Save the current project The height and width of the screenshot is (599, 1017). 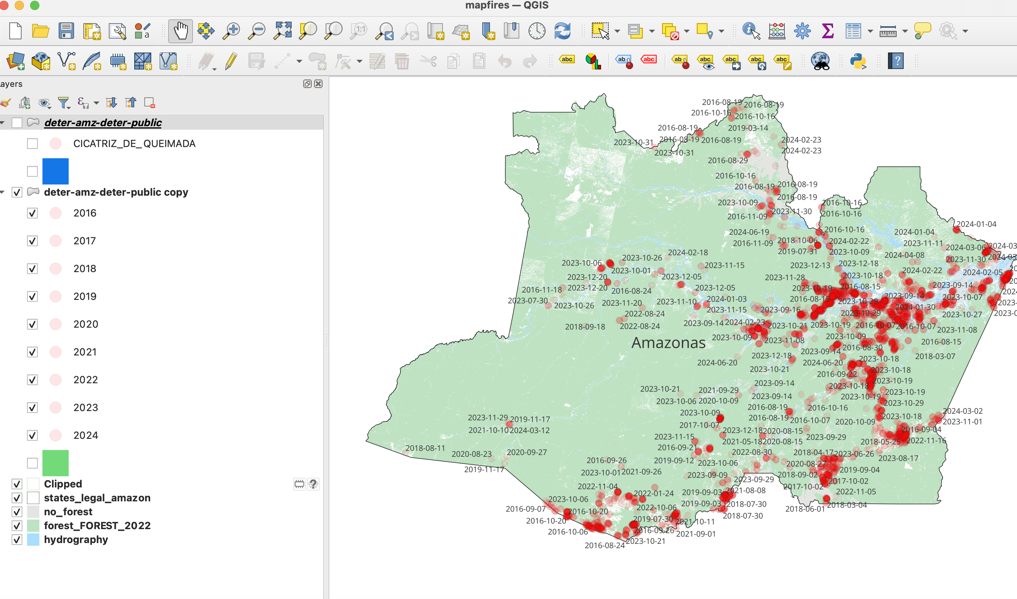tap(66, 31)
